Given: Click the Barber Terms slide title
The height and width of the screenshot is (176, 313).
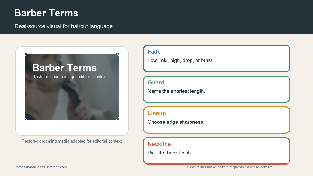Looking at the screenshot, I should coord(46,13).
